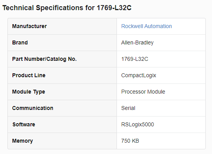The width and height of the screenshot is (212, 154).
Task: Click the 750 KB memory value
Action: coord(130,141)
